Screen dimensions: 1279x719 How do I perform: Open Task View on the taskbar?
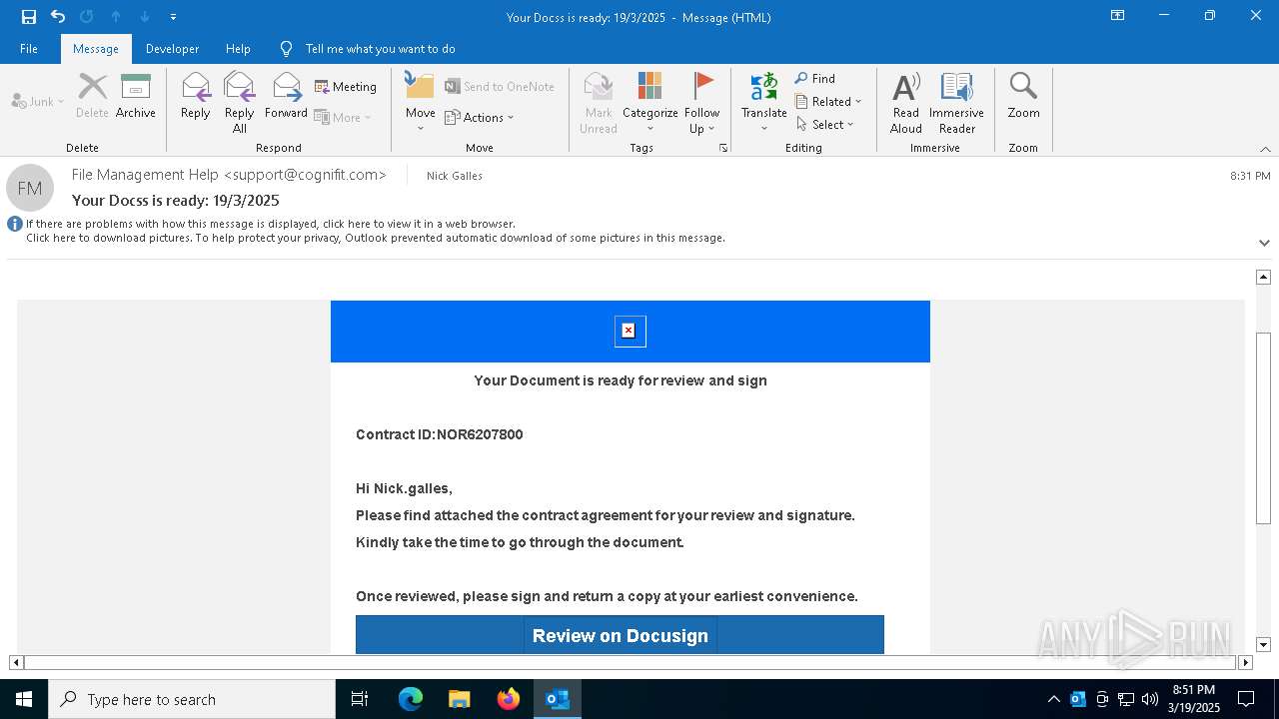click(360, 699)
